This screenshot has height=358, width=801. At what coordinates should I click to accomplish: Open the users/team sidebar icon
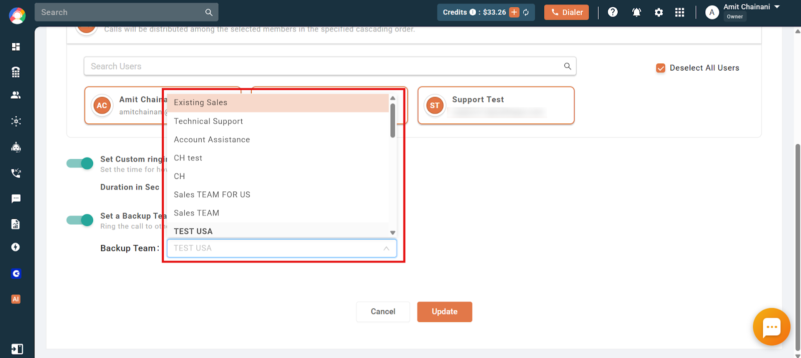pyautogui.click(x=16, y=95)
